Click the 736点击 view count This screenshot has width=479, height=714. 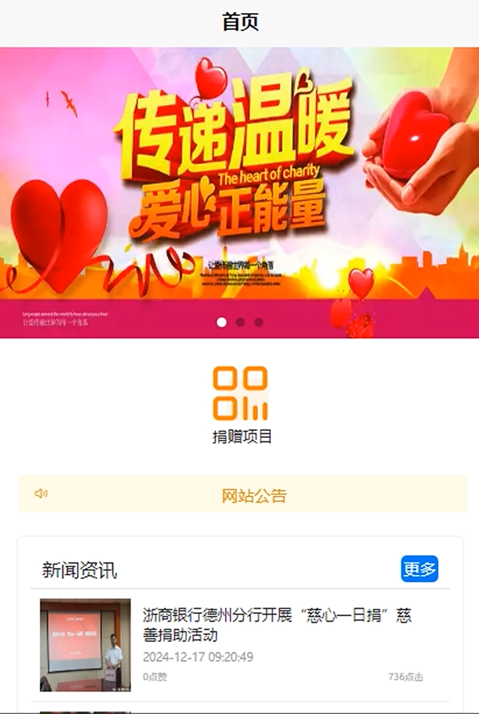(406, 677)
